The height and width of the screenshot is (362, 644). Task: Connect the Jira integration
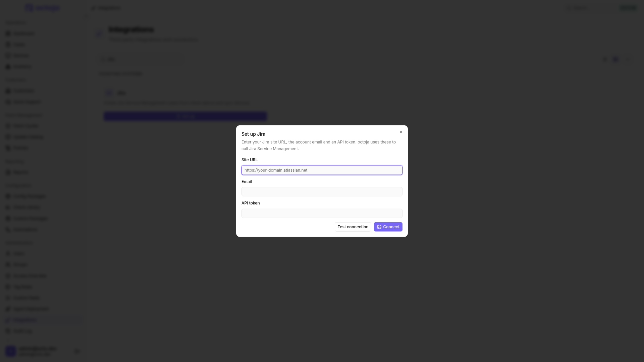(x=388, y=227)
